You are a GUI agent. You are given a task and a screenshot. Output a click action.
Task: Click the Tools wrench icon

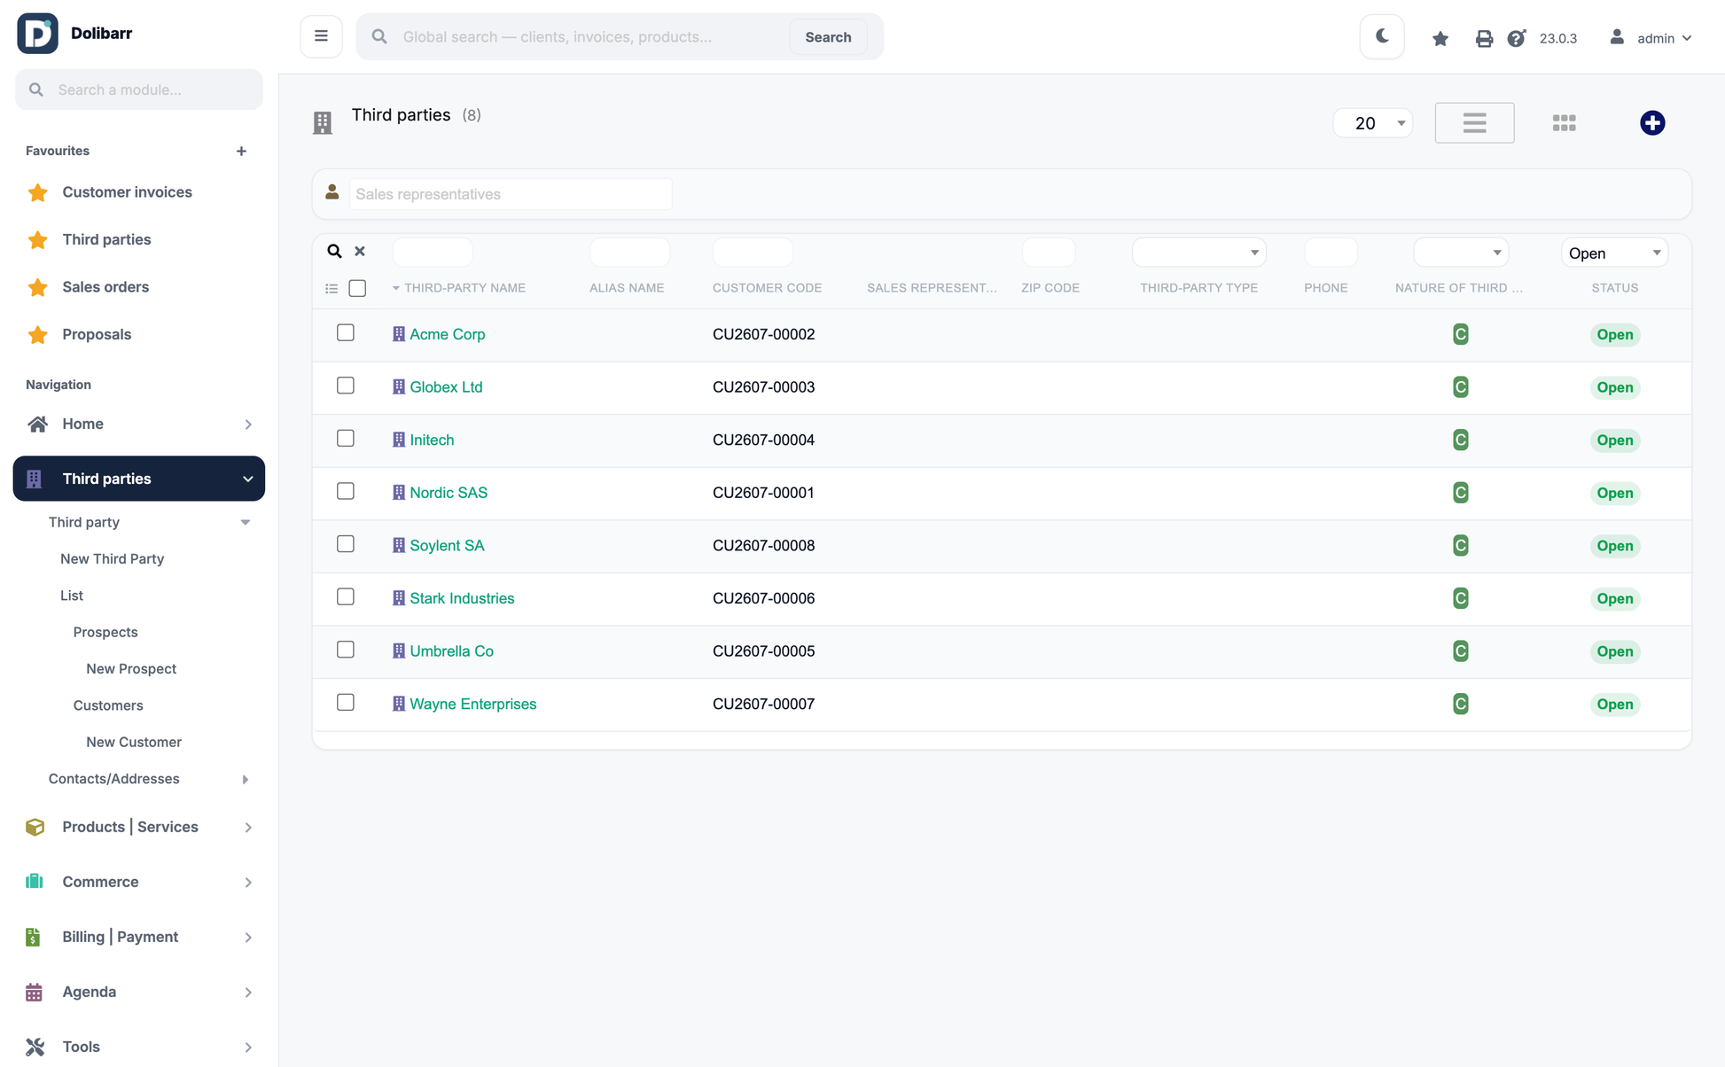pyautogui.click(x=35, y=1047)
